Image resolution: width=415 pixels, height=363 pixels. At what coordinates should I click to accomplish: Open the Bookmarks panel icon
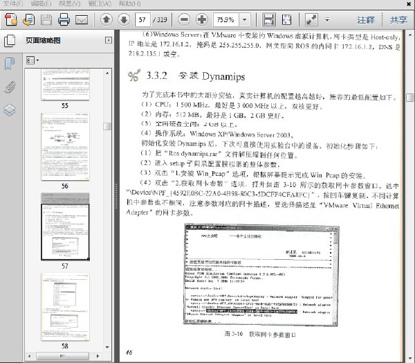[10, 64]
